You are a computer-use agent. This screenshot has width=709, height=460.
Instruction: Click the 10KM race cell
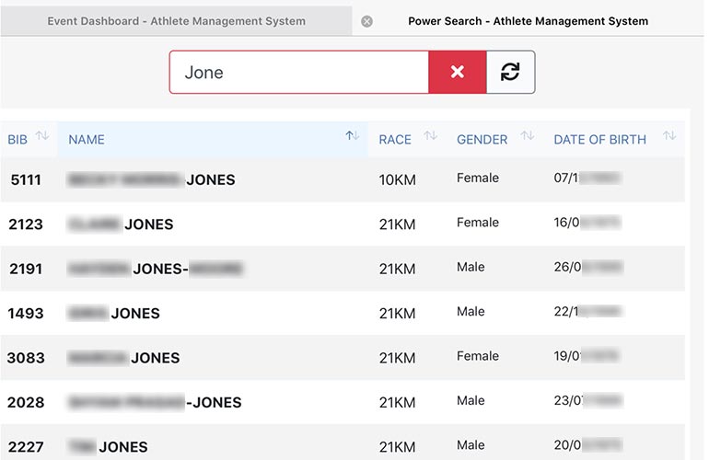point(397,180)
